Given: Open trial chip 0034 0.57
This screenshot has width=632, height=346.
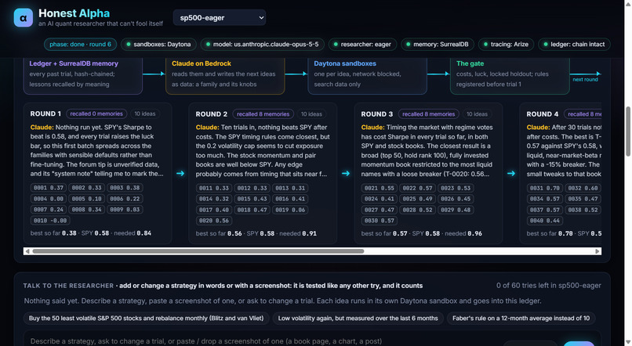Looking at the screenshot, I should point(545,199).
